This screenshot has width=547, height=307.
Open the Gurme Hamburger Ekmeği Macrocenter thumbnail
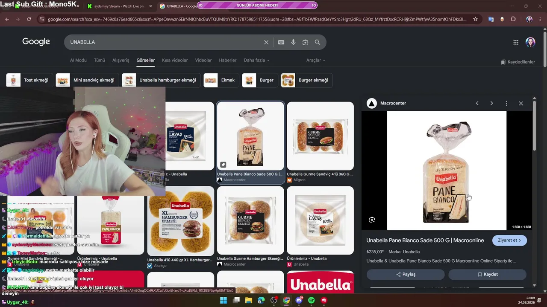tap(250, 221)
